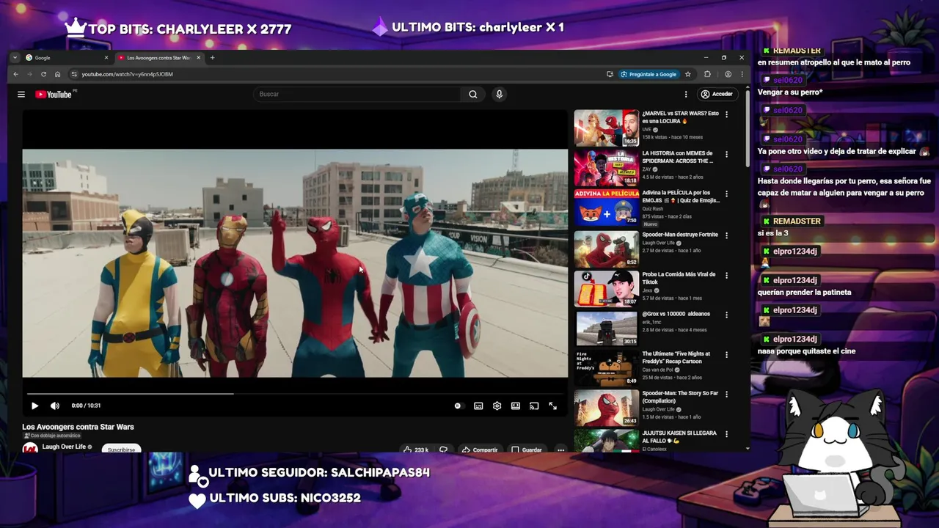This screenshot has height=528, width=939.
Task: Go to the YouTube home logo
Action: [54, 94]
